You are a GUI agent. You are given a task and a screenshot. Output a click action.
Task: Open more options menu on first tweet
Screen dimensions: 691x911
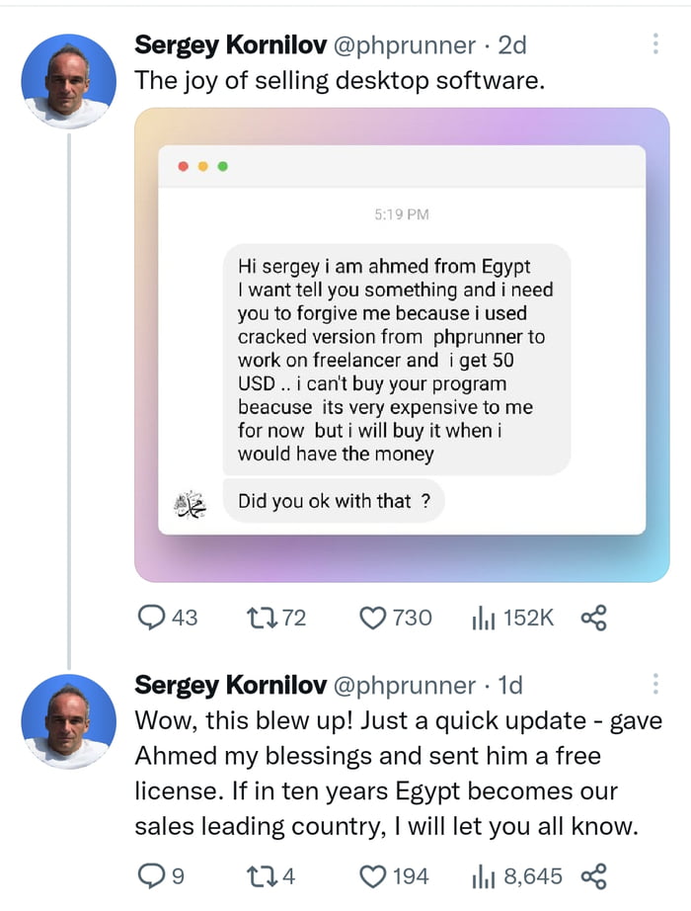click(x=656, y=44)
